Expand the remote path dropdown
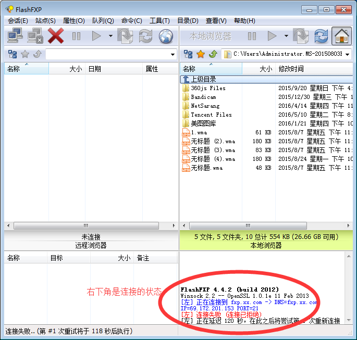This screenshot has height=340, width=357. pyautogui.click(x=173, y=54)
